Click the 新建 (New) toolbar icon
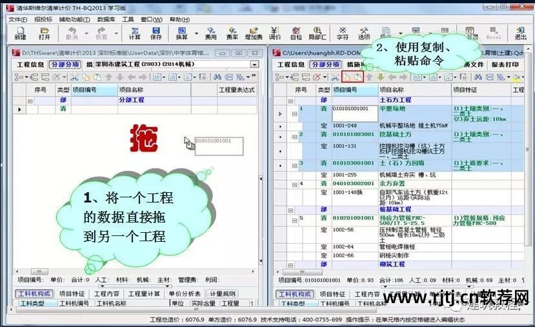 [20, 34]
